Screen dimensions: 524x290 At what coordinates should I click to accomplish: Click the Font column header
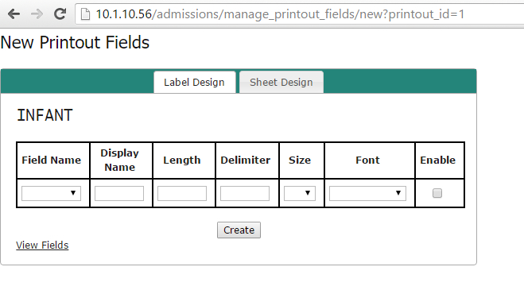(367, 160)
